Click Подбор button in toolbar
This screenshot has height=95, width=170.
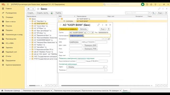pos(58,13)
